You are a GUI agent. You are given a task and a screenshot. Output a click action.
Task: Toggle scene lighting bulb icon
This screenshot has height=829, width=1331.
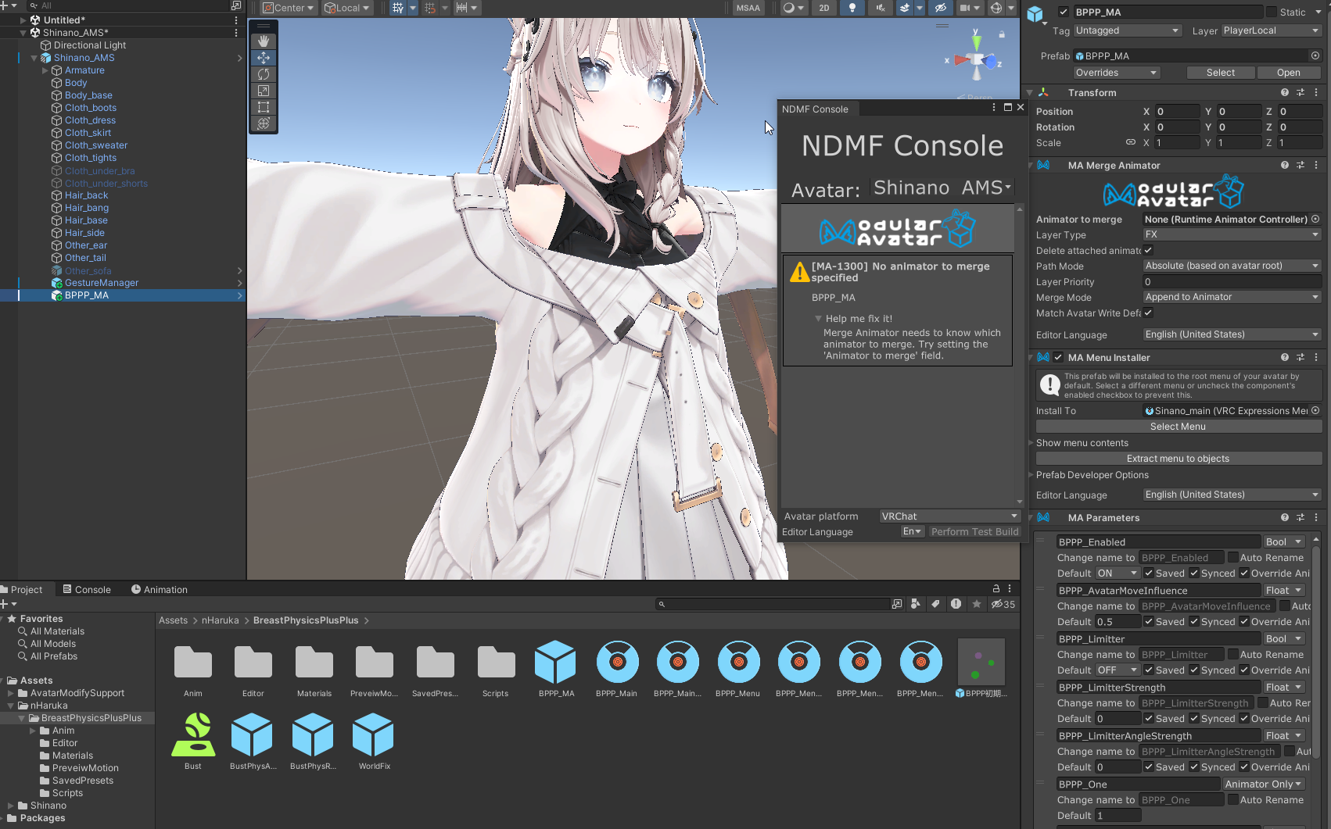(852, 8)
